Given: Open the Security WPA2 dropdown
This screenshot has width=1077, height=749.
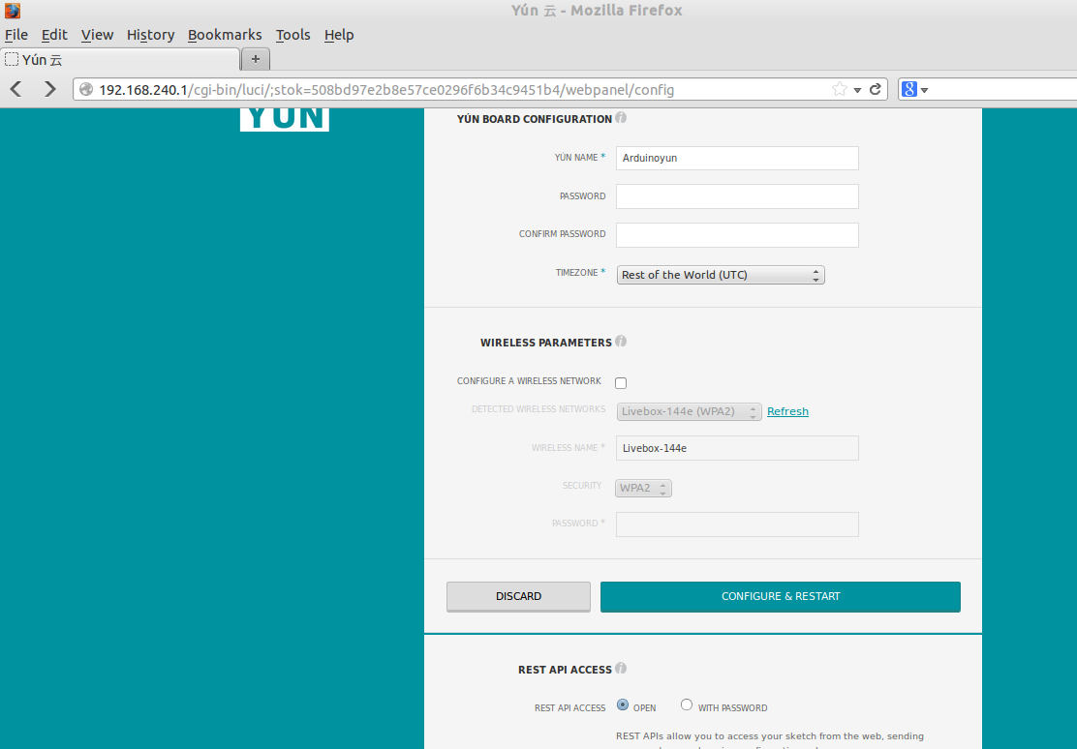Looking at the screenshot, I should tap(644, 488).
